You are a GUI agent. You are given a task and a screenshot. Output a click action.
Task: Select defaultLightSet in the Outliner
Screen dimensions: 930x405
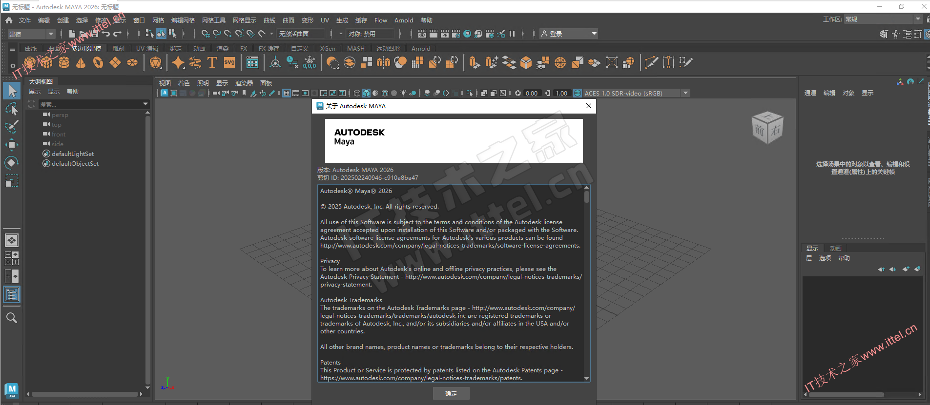pos(73,154)
